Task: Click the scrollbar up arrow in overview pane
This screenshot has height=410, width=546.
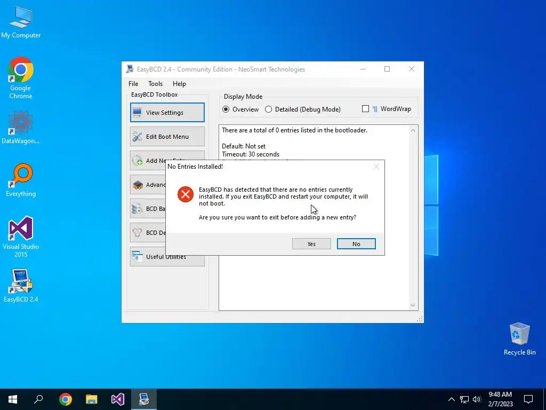Action: (x=413, y=130)
